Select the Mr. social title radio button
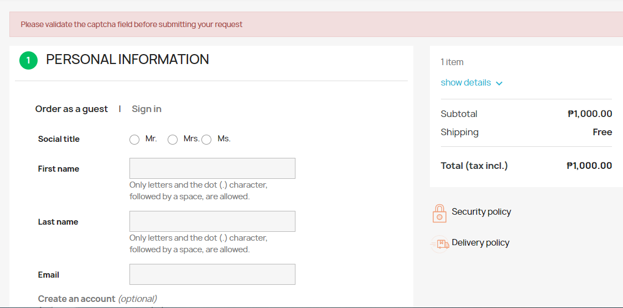The width and height of the screenshot is (623, 308). pos(134,140)
